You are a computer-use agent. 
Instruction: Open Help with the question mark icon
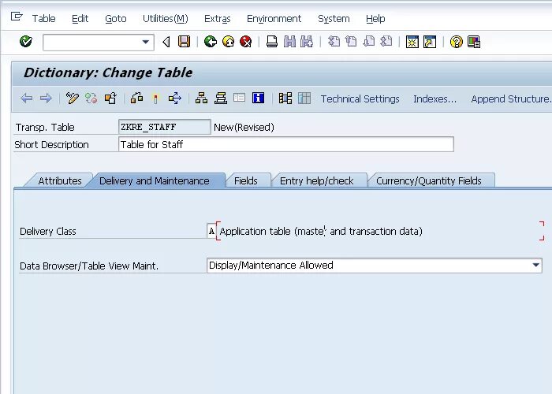(457, 42)
